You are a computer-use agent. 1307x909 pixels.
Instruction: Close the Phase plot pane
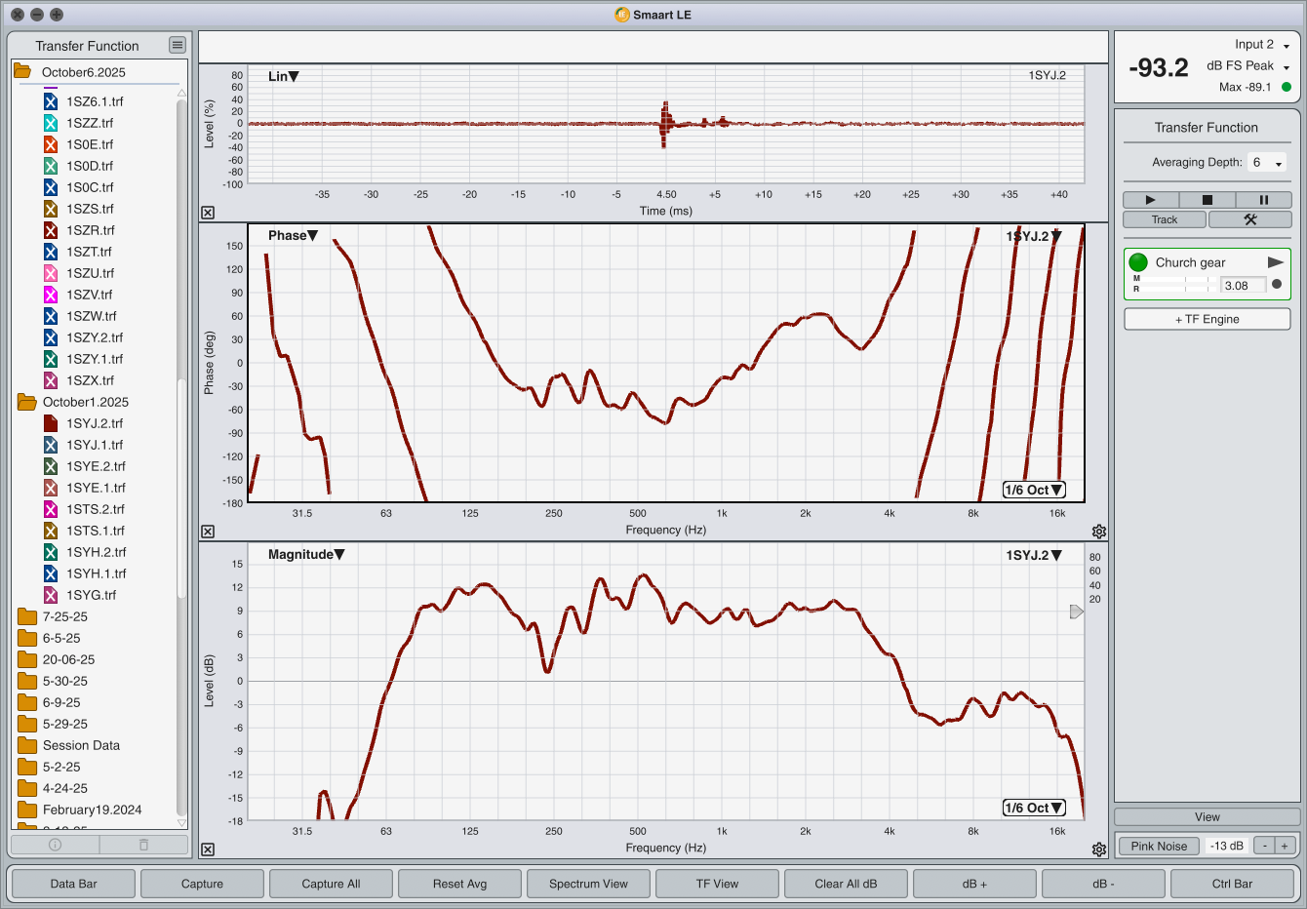click(208, 532)
